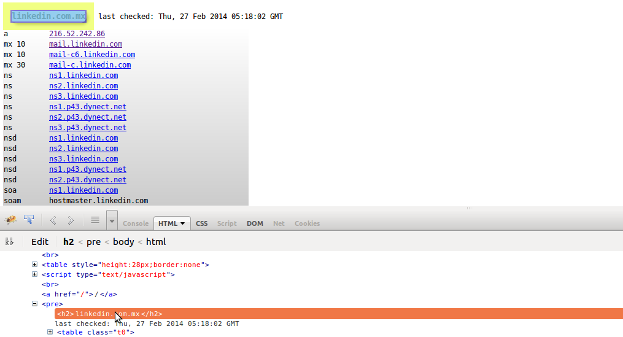This screenshot has width=623, height=337.
Task: Open the ns3.p43.dynect.net link
Action: (88, 128)
